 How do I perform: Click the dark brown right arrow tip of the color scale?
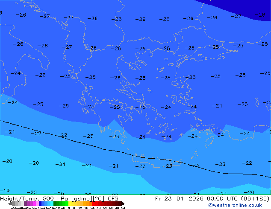tap(123, 204)
